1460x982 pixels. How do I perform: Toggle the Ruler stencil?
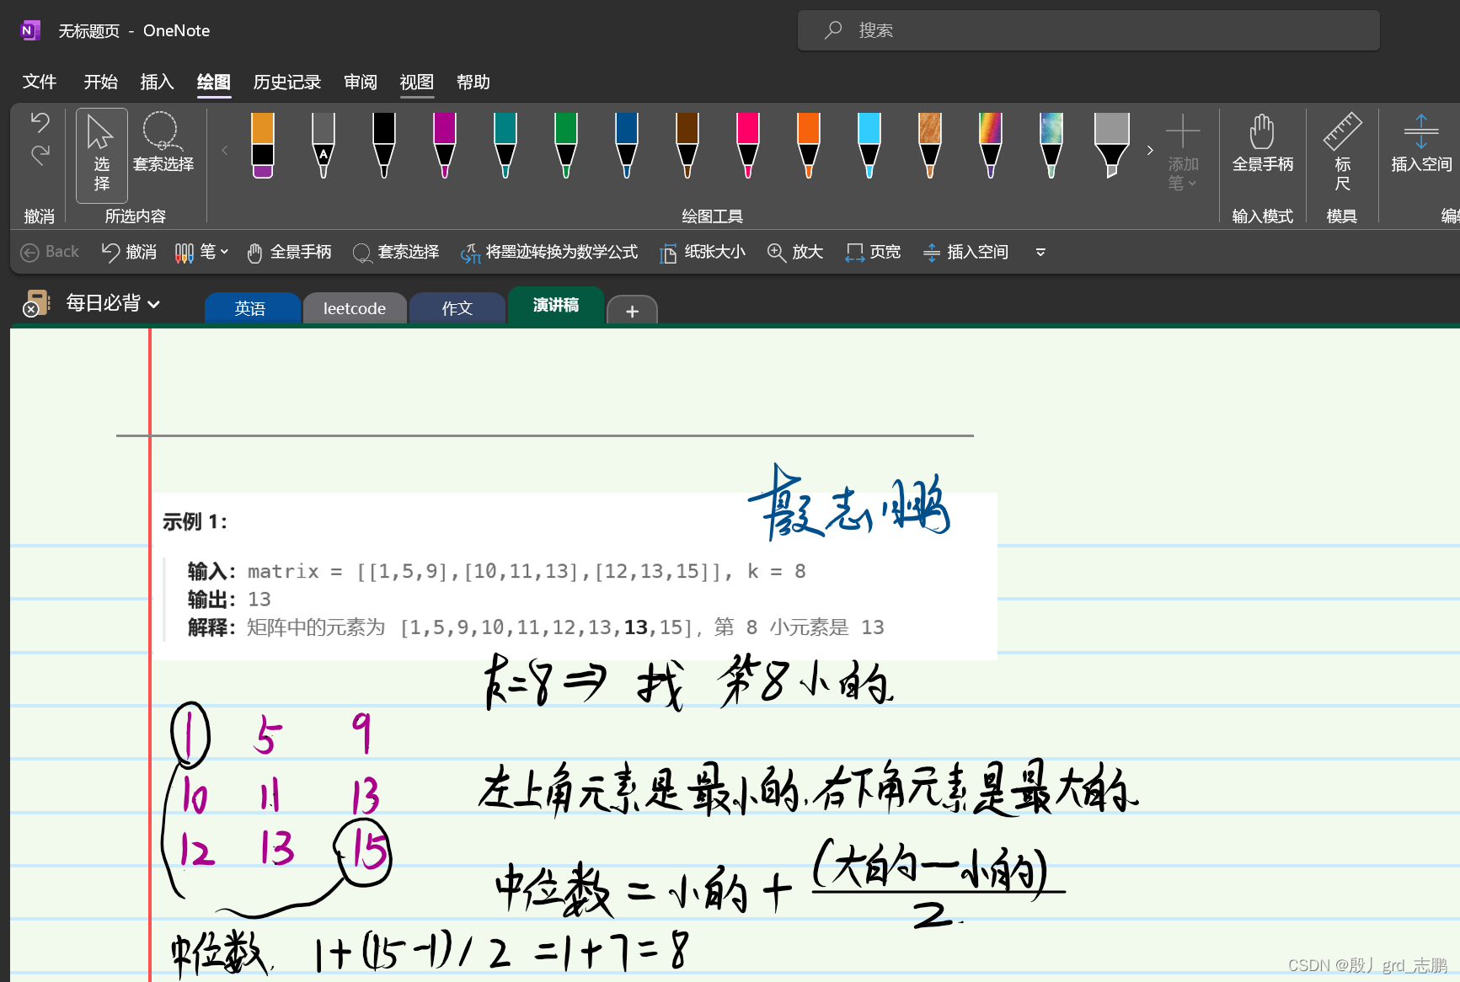click(1342, 153)
